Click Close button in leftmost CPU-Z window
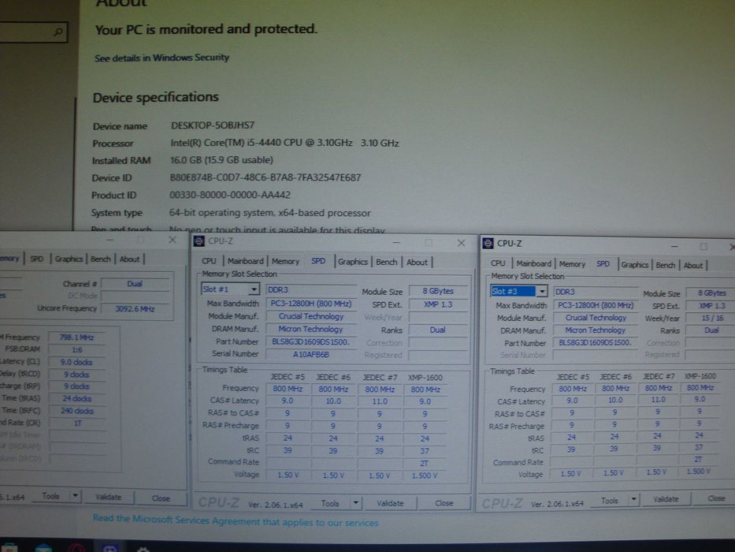The height and width of the screenshot is (552, 735). pyautogui.click(x=161, y=498)
